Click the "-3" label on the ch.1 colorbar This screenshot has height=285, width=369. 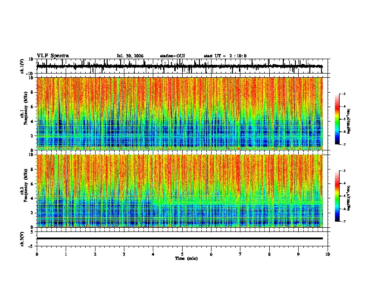coord(343,94)
